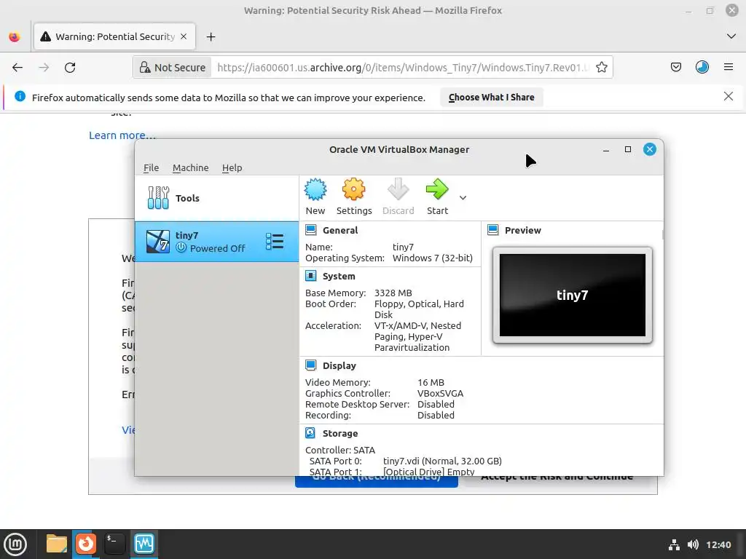Click the System section title
Image resolution: width=746 pixels, height=559 pixels.
click(339, 276)
